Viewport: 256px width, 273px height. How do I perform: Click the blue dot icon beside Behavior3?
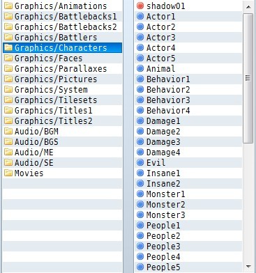coord(140,100)
